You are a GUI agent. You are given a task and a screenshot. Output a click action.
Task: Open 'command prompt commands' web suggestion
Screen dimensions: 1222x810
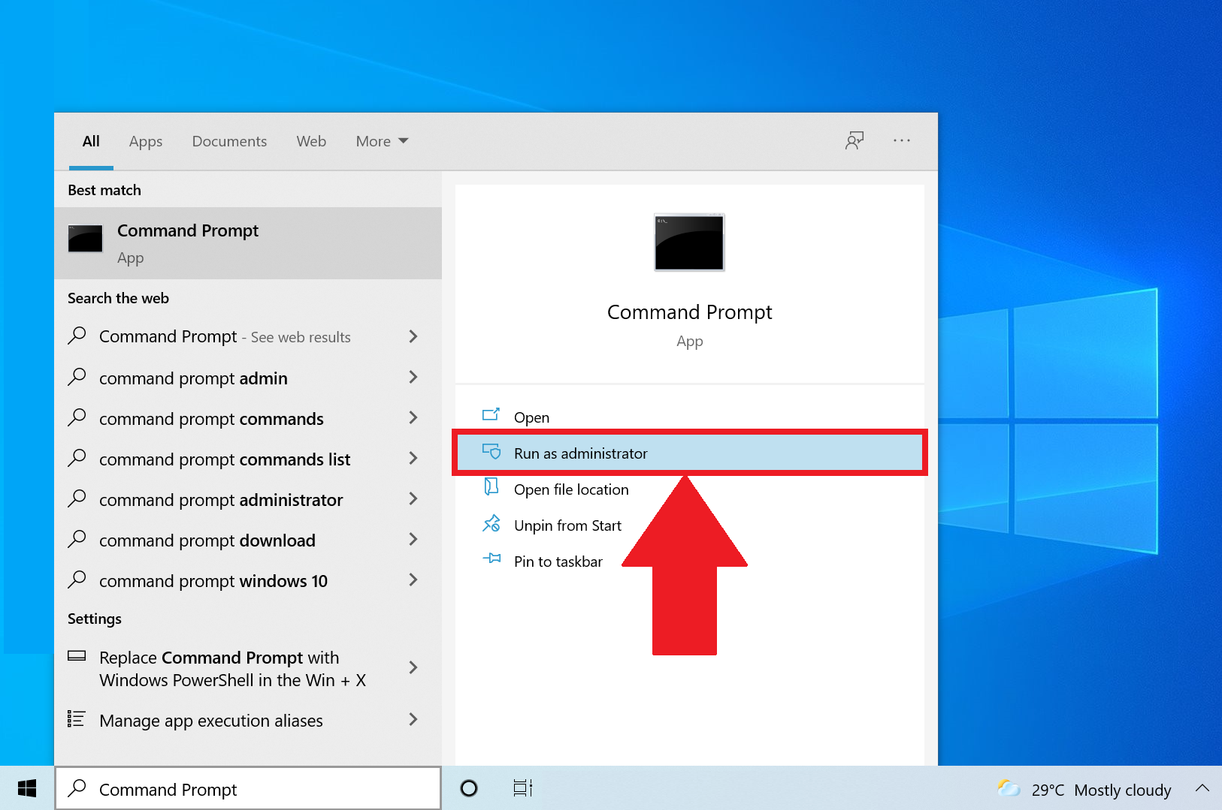click(x=248, y=418)
